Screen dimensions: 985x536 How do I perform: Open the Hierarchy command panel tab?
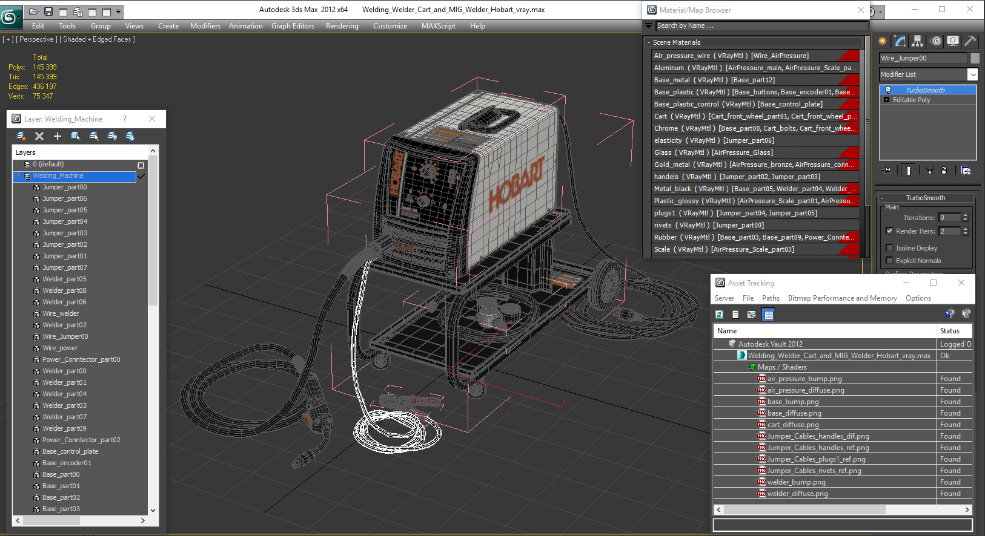[918, 41]
